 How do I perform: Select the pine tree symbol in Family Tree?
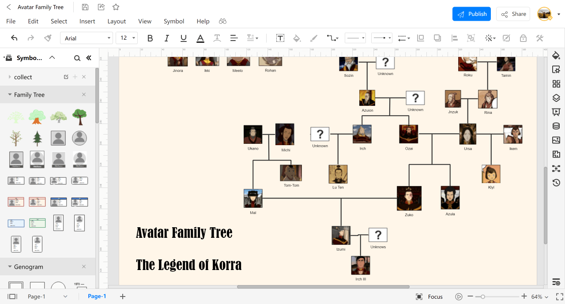pos(38,138)
